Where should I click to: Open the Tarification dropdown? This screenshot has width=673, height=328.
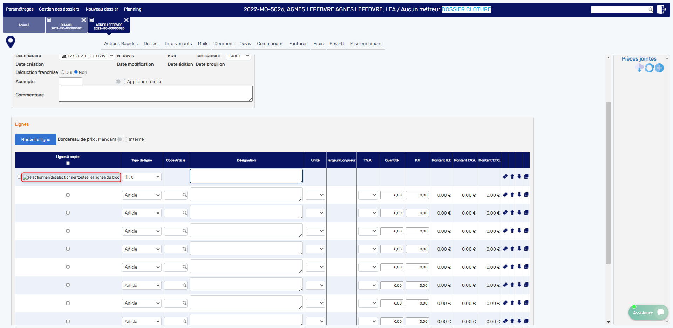coord(238,56)
